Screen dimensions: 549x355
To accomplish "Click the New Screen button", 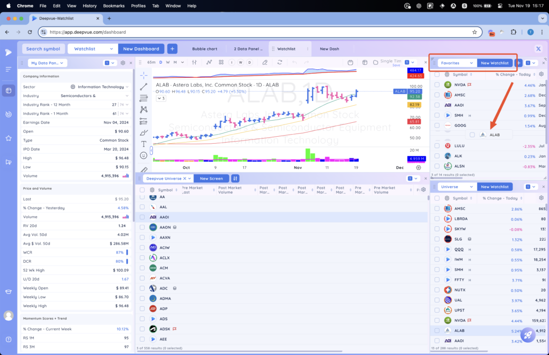I will (211, 179).
